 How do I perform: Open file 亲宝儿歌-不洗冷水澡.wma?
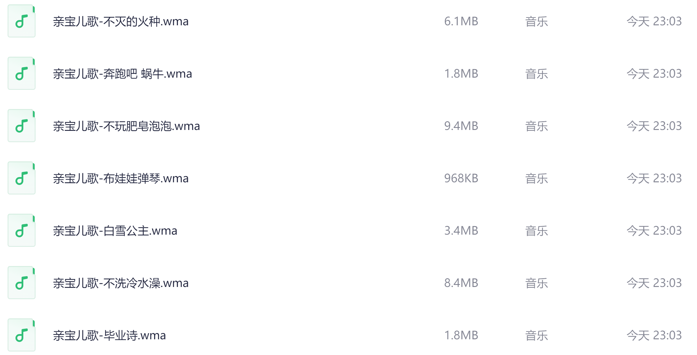[121, 283]
